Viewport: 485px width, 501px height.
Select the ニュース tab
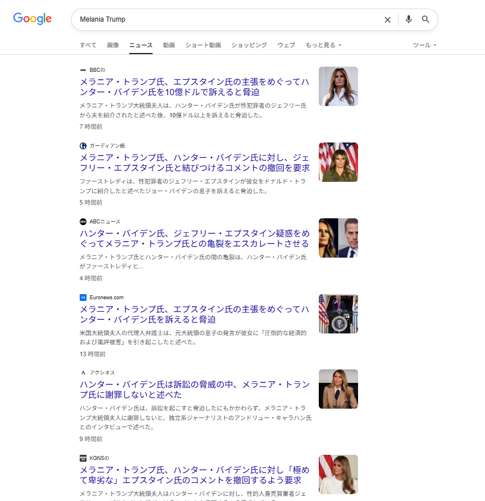pos(141,45)
